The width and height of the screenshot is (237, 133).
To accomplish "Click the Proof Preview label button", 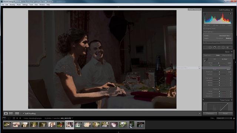I will pyautogui.click(x=194, y=10).
